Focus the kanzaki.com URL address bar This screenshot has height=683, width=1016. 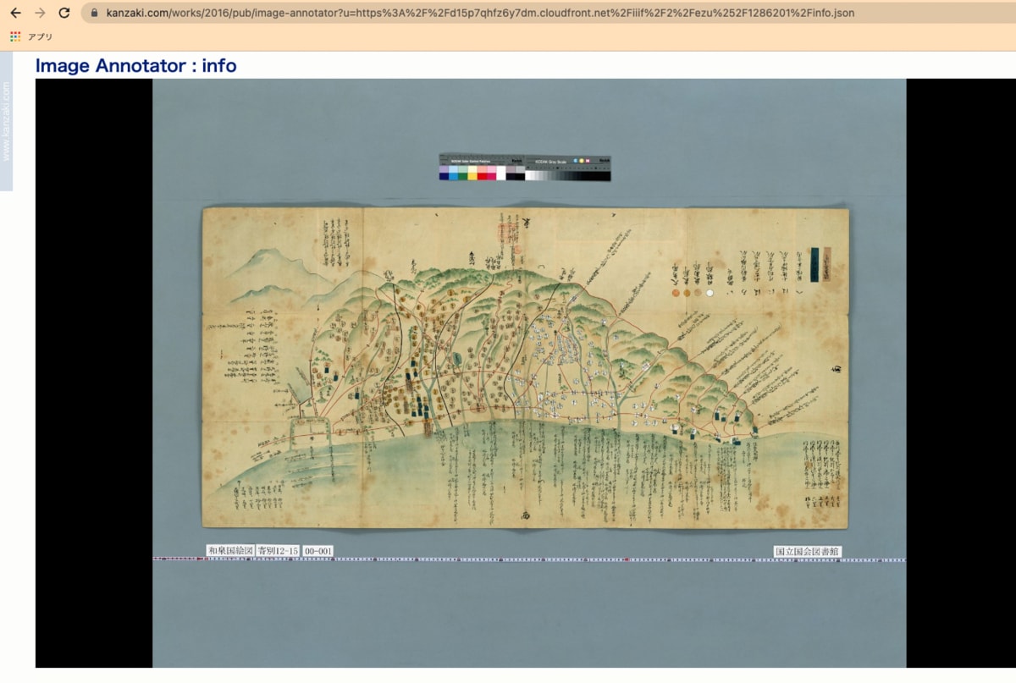pos(549,14)
